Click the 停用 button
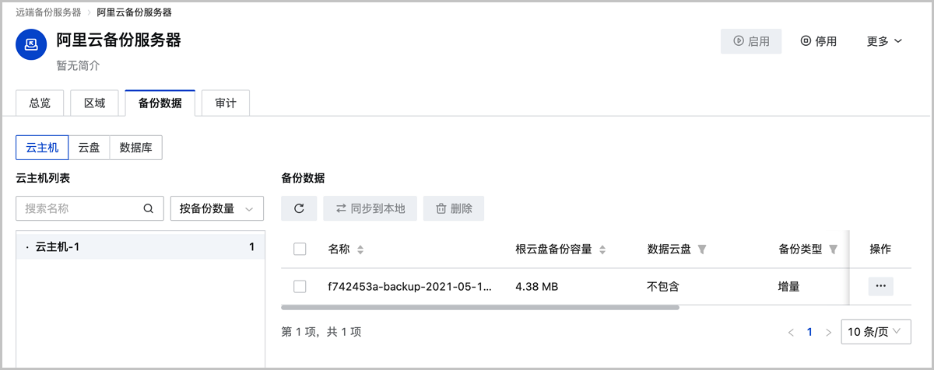This screenshot has width=934, height=370. coord(819,41)
